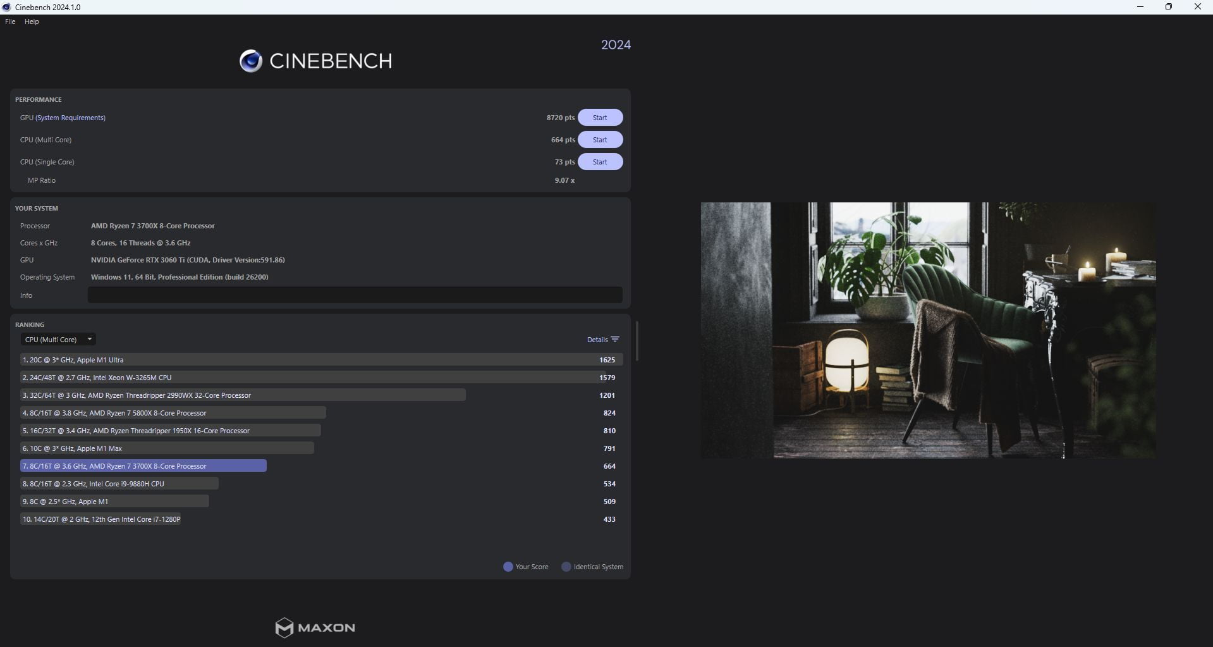Click the single core score 73 pts
Screen dimensions: 1213x647
[564, 162]
